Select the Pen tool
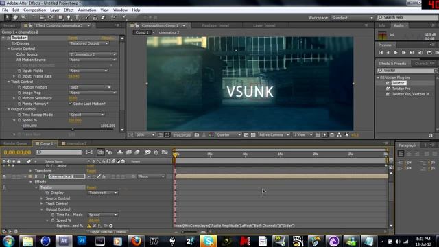Viewport: 439px width, 247px height. click(x=69, y=17)
